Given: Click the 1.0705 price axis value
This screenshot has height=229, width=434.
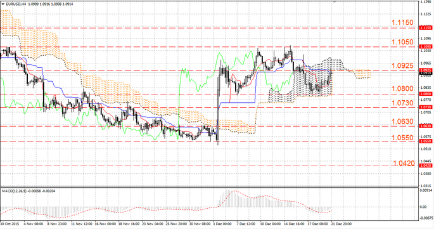Looking at the screenshot, I should click(426, 112).
